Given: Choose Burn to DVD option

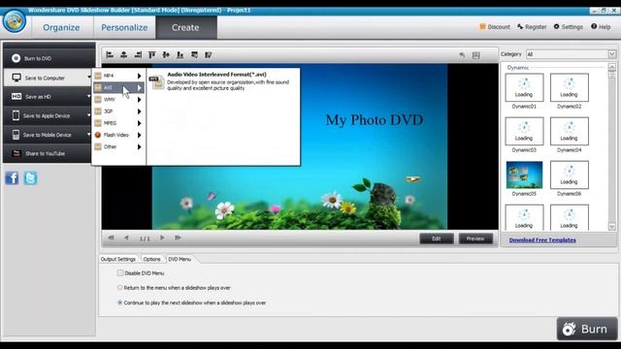Looking at the screenshot, I should pyautogui.click(x=49, y=58).
